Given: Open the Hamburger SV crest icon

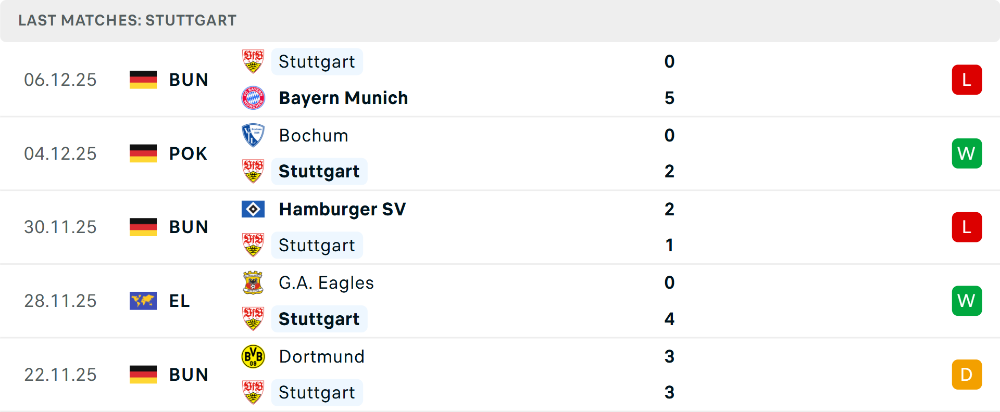Looking at the screenshot, I should click(x=253, y=209).
